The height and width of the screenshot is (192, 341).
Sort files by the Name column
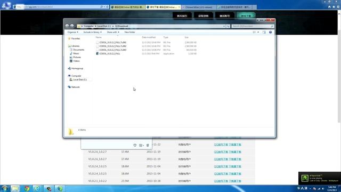pos(99,37)
